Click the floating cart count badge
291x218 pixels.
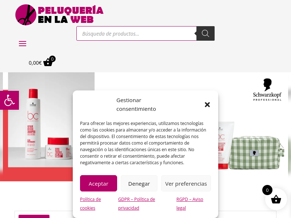[x=267, y=190]
